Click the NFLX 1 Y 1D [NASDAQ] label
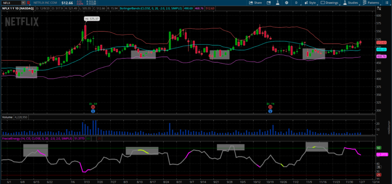 pos(18,8)
